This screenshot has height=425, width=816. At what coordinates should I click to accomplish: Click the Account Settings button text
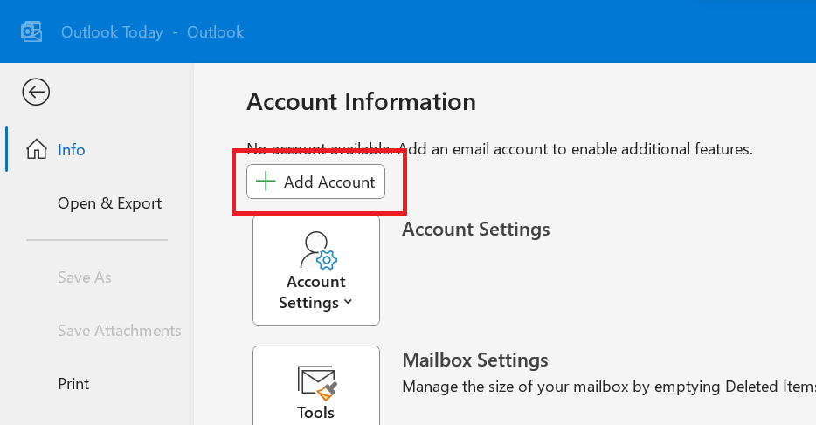click(315, 291)
